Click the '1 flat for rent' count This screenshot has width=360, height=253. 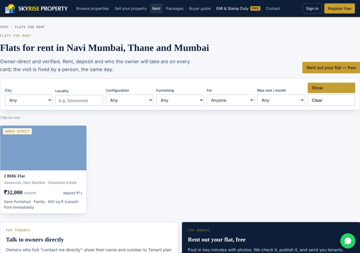coord(10,118)
